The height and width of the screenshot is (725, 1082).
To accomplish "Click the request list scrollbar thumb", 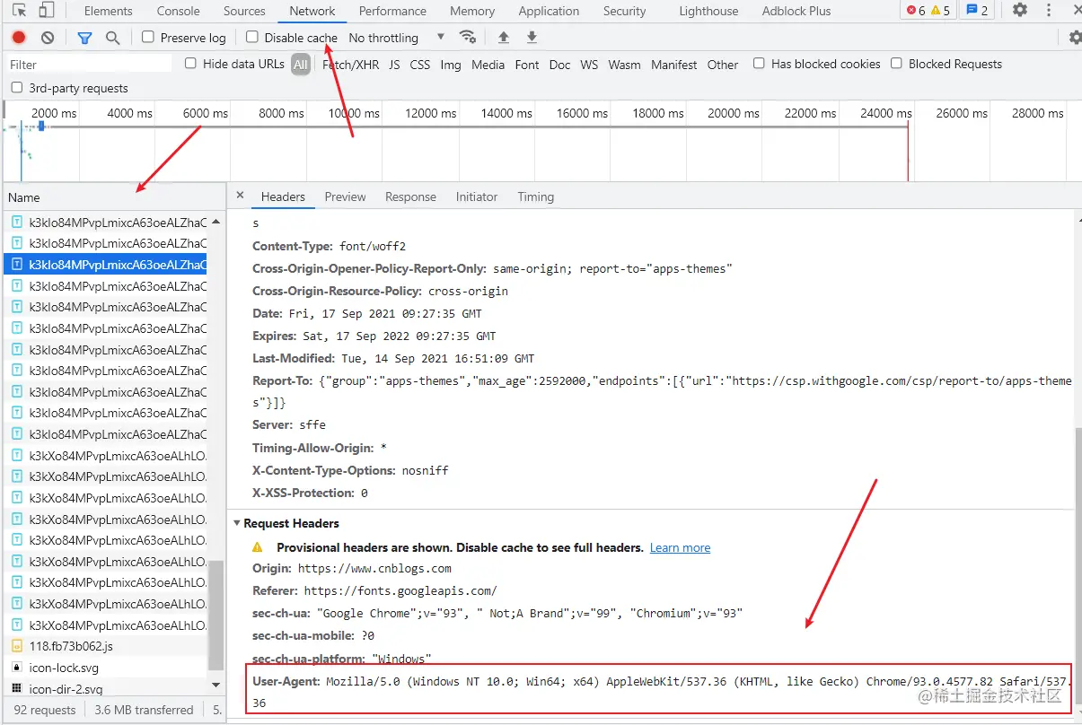I will (x=216, y=615).
